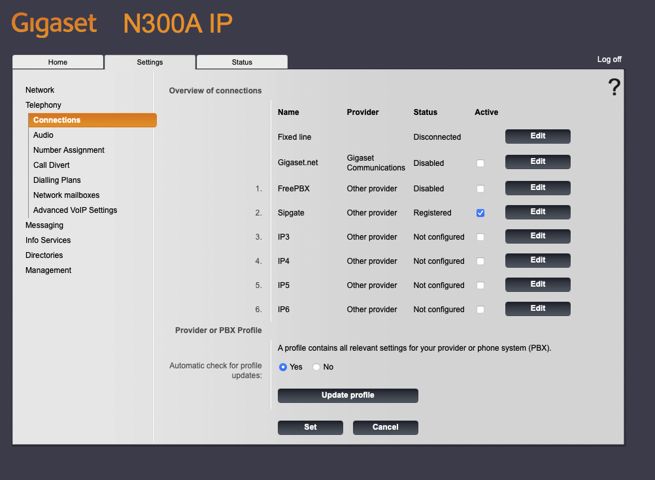The height and width of the screenshot is (480, 655).
Task: Select No for automatic profile updates
Action: click(316, 367)
